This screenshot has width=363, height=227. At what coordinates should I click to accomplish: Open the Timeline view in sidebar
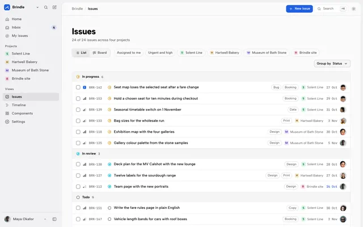tap(31, 105)
